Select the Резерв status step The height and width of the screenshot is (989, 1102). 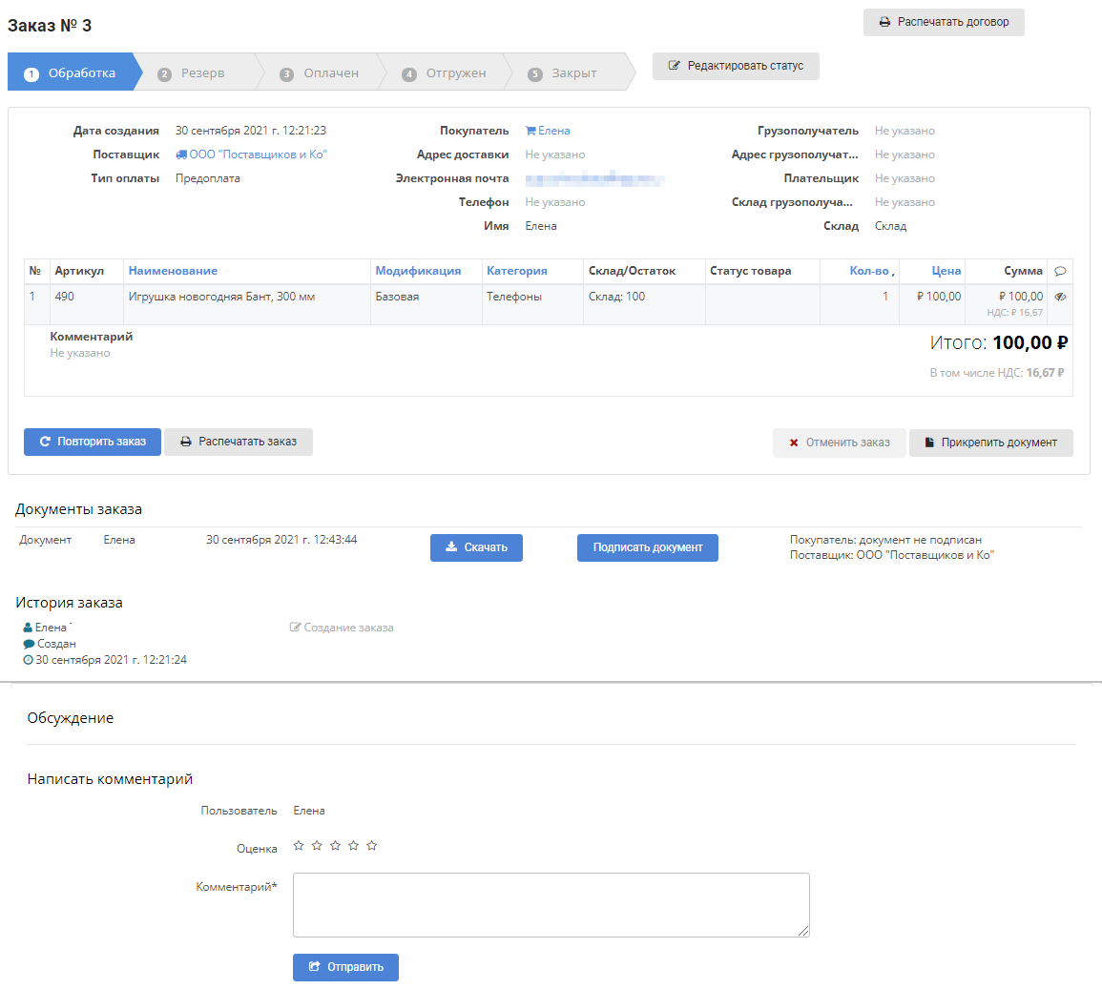[x=193, y=73]
